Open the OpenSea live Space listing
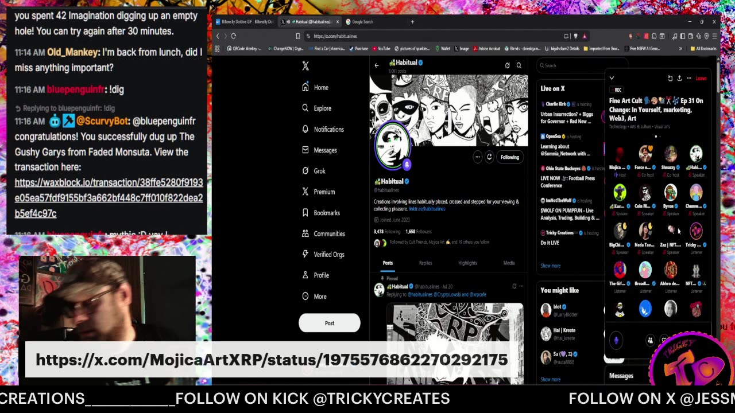Image resolution: width=735 pixels, height=413 pixels. coord(570,146)
